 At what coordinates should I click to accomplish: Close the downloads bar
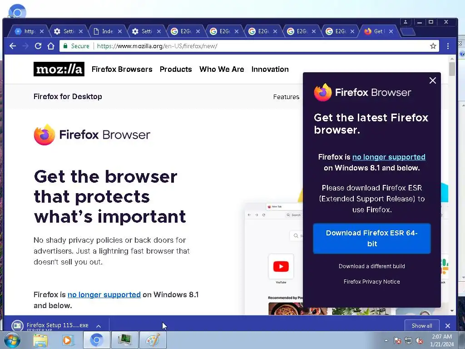[448, 326]
